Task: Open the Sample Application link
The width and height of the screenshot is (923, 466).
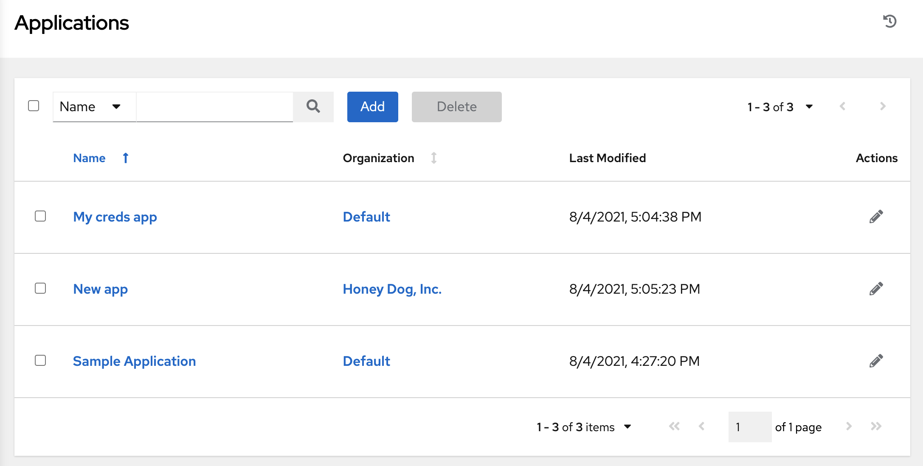Action: coord(134,361)
